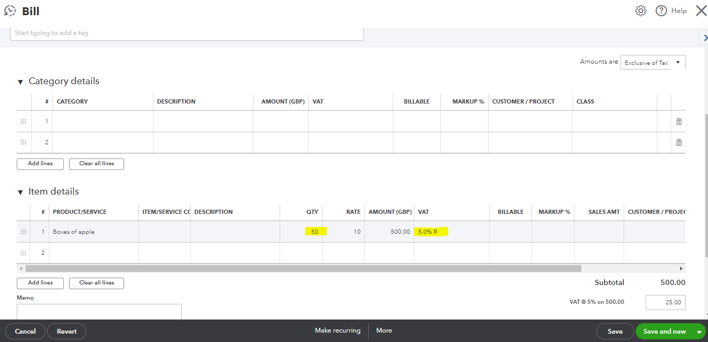Grab drag handle of Boxes of apple row
The image size is (708, 342).
click(x=23, y=232)
